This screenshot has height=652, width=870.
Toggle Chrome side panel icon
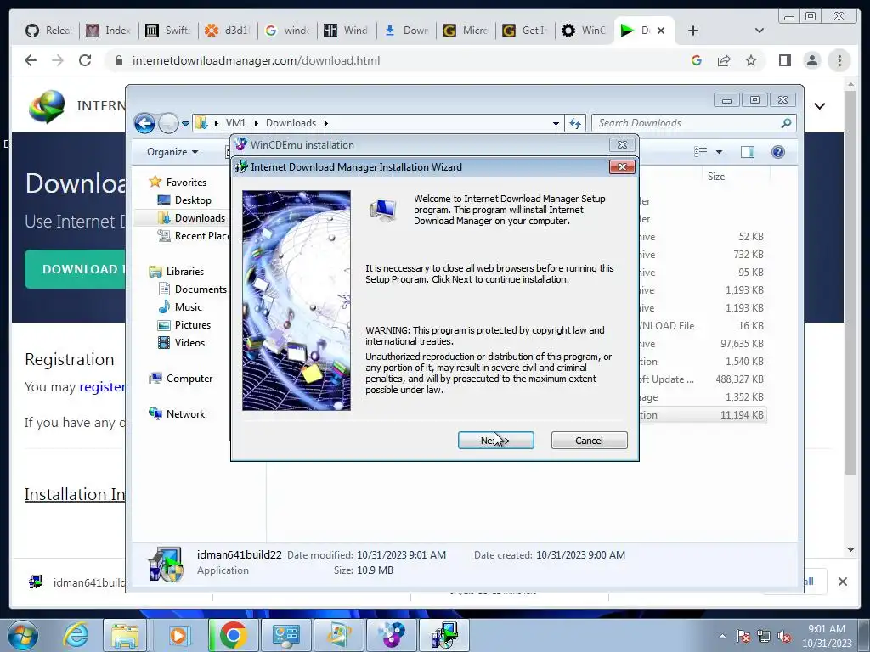click(784, 60)
